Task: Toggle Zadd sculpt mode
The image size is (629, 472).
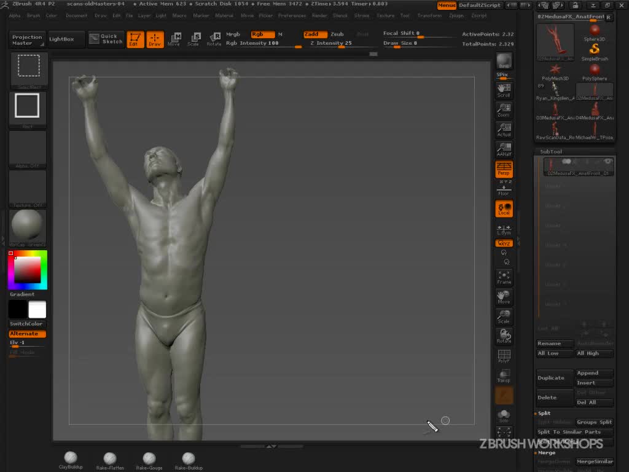Action: coord(315,34)
